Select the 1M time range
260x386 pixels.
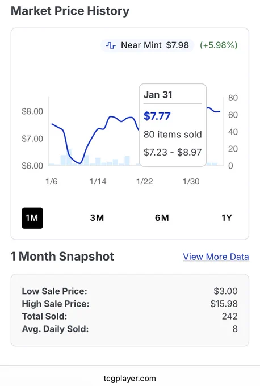(x=32, y=218)
